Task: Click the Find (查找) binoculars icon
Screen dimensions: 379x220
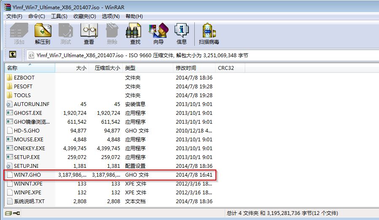Action: pos(133,30)
